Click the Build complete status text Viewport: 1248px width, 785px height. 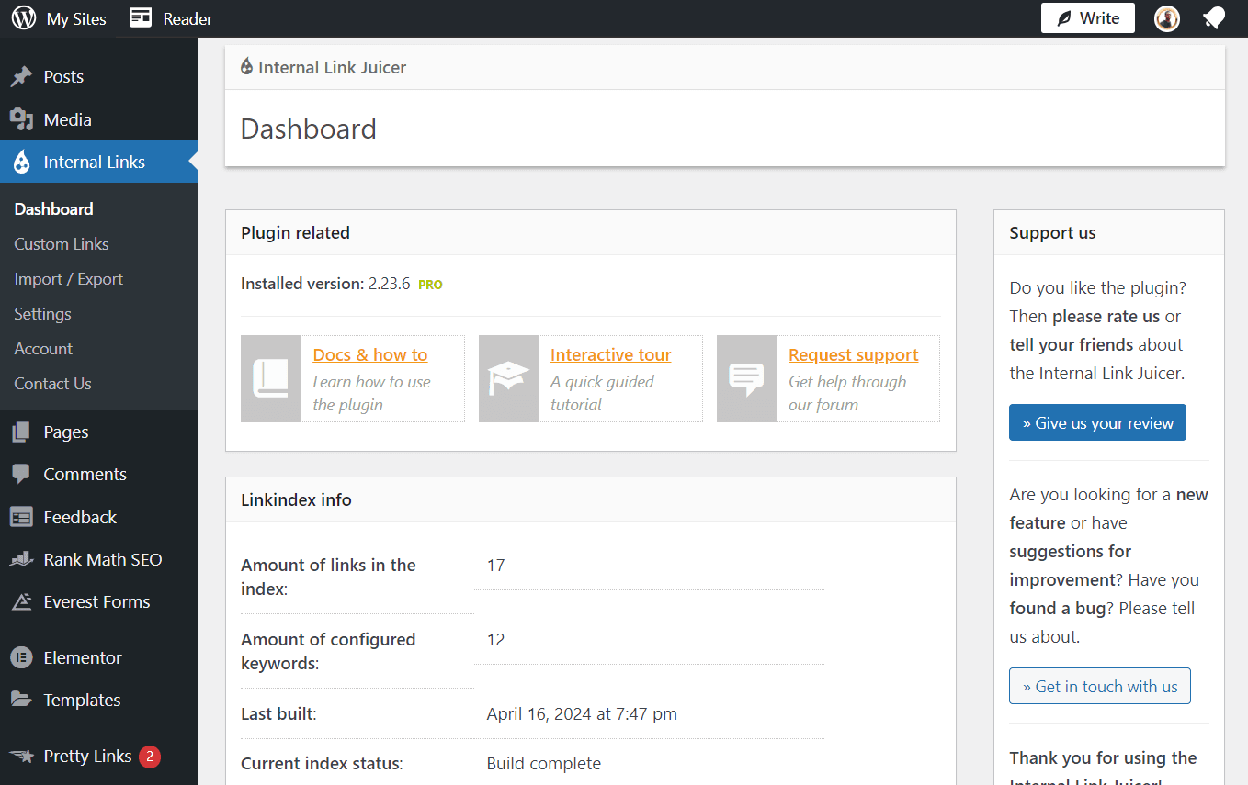click(x=544, y=764)
